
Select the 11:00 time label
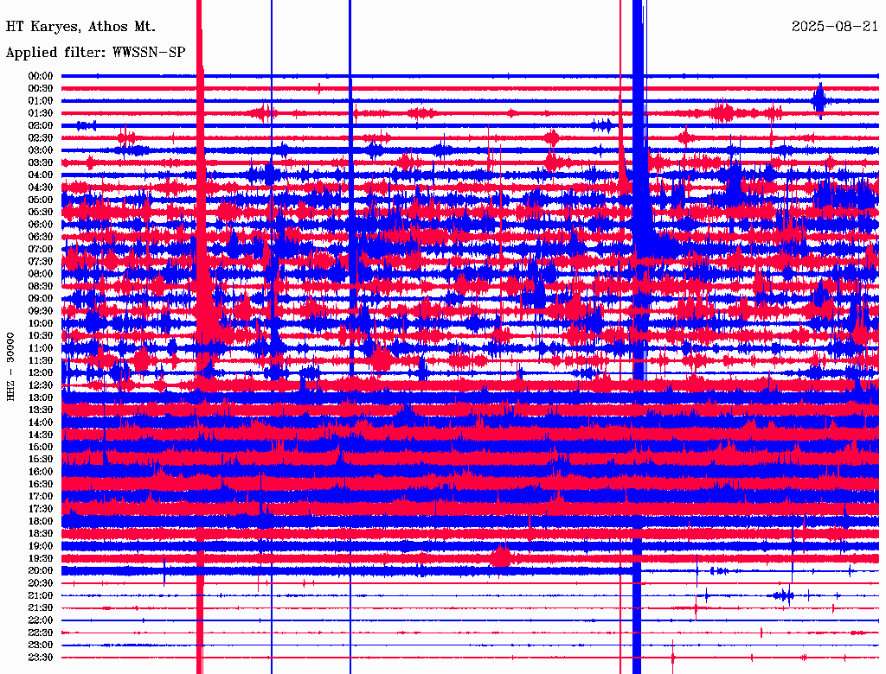click(41, 348)
